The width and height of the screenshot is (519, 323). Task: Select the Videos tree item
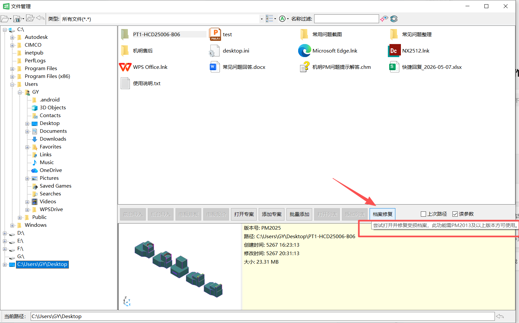point(48,202)
